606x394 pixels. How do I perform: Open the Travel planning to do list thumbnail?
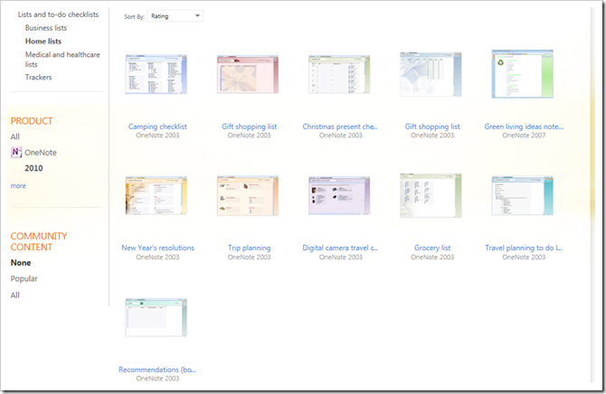coord(523,196)
